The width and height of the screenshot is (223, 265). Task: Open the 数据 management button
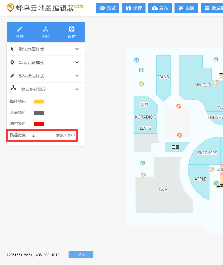point(212,8)
